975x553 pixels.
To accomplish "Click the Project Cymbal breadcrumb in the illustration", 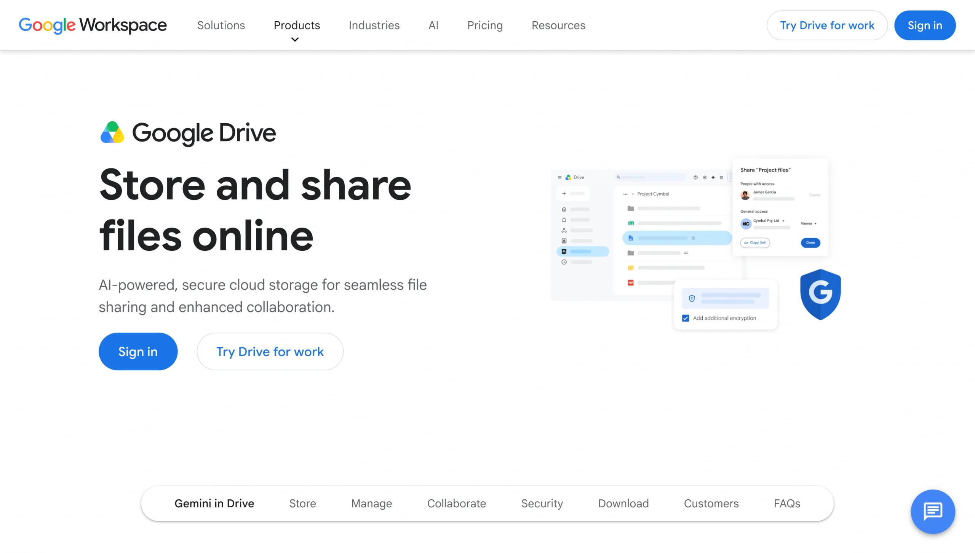I will (x=653, y=194).
